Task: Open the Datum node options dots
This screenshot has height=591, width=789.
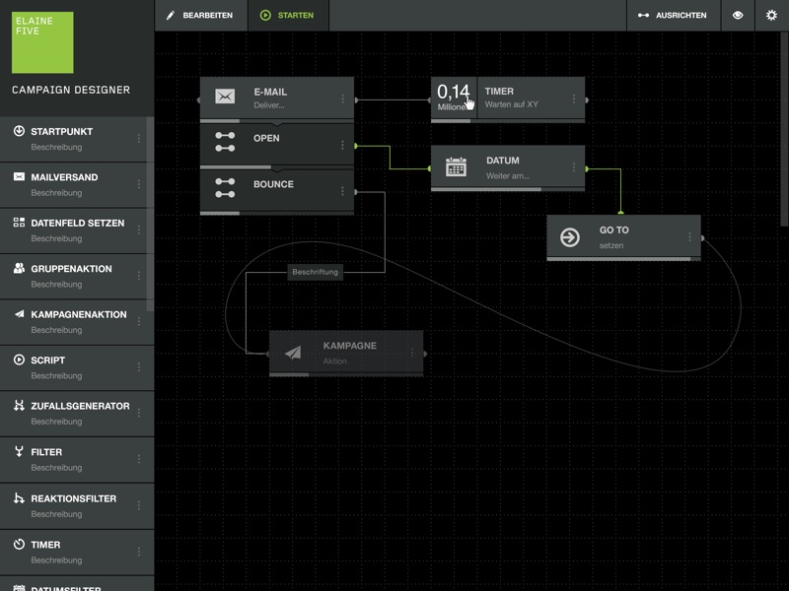Action: 574,167
